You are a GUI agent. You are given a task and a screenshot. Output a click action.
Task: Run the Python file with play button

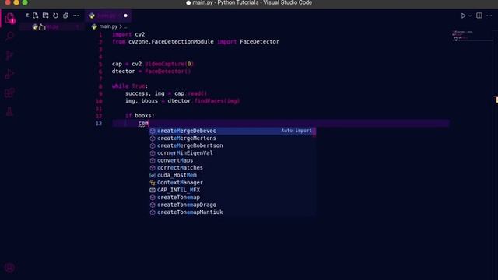464,16
